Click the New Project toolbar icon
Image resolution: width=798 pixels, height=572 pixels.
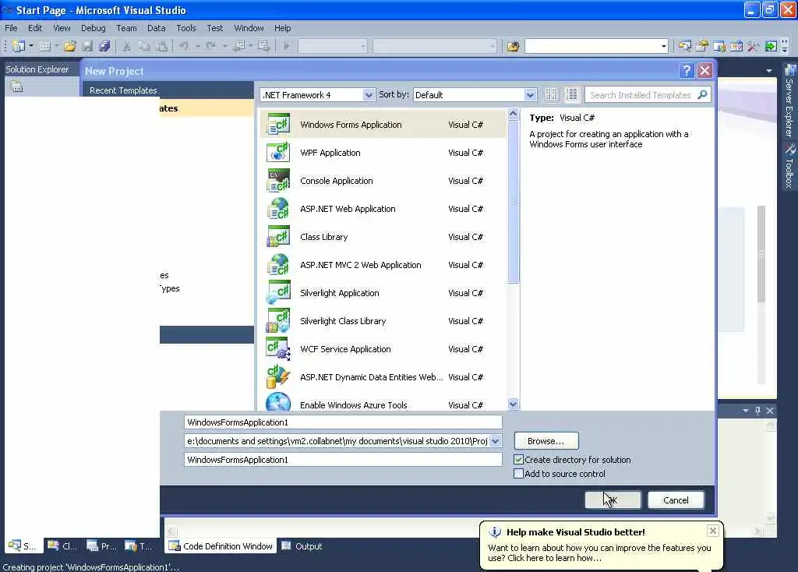click(19, 46)
